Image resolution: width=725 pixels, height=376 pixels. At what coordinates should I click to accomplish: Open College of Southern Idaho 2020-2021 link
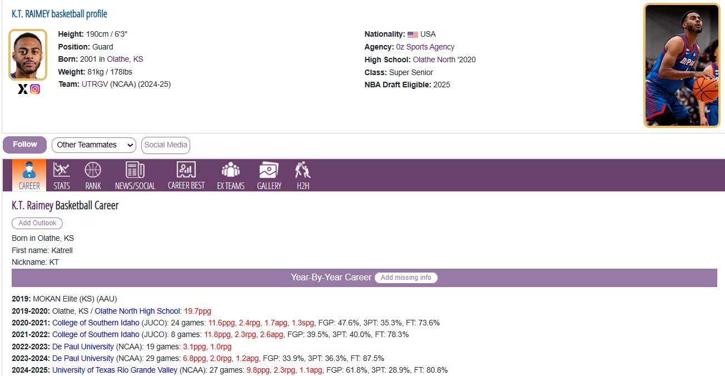coord(96,323)
